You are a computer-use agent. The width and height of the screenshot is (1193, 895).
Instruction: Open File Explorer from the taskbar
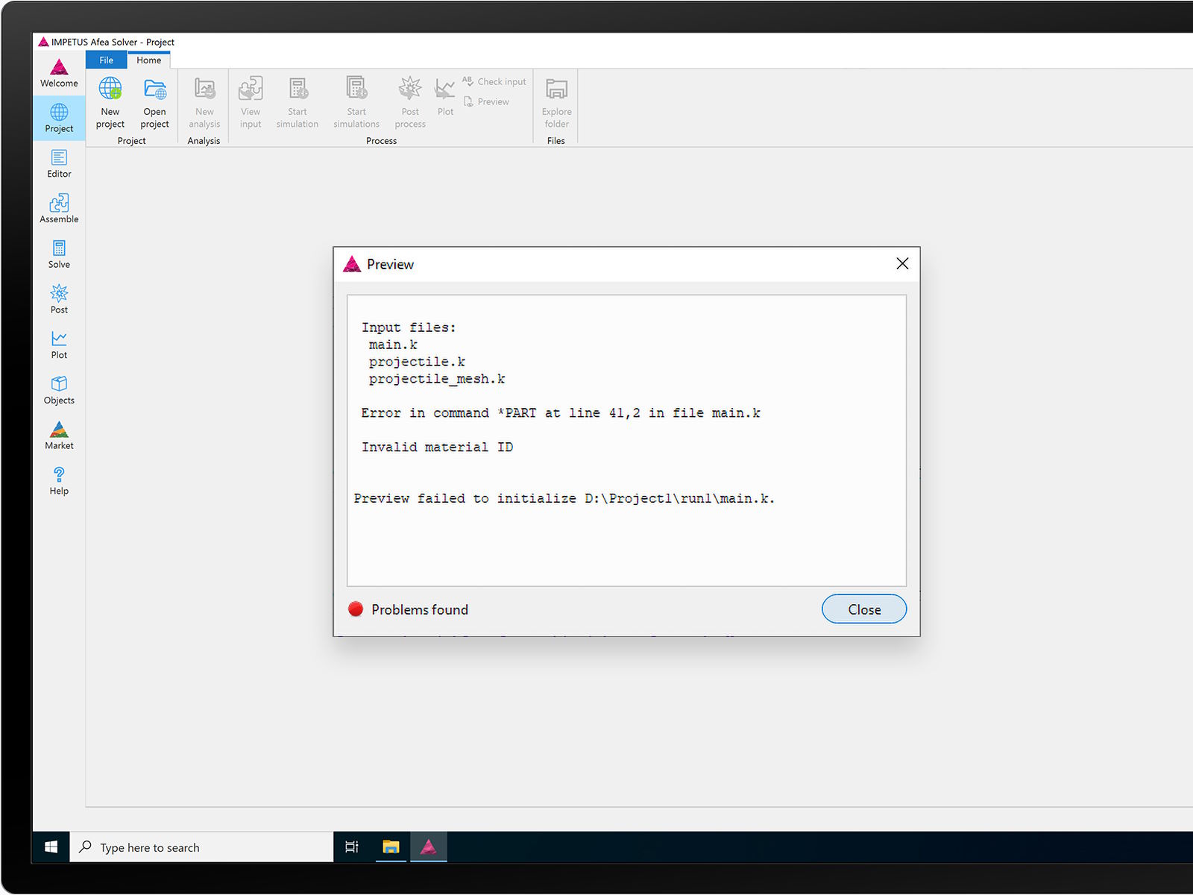pyautogui.click(x=391, y=847)
